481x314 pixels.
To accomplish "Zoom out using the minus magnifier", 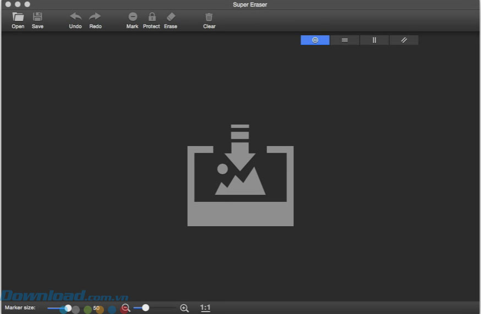I will point(126,309).
